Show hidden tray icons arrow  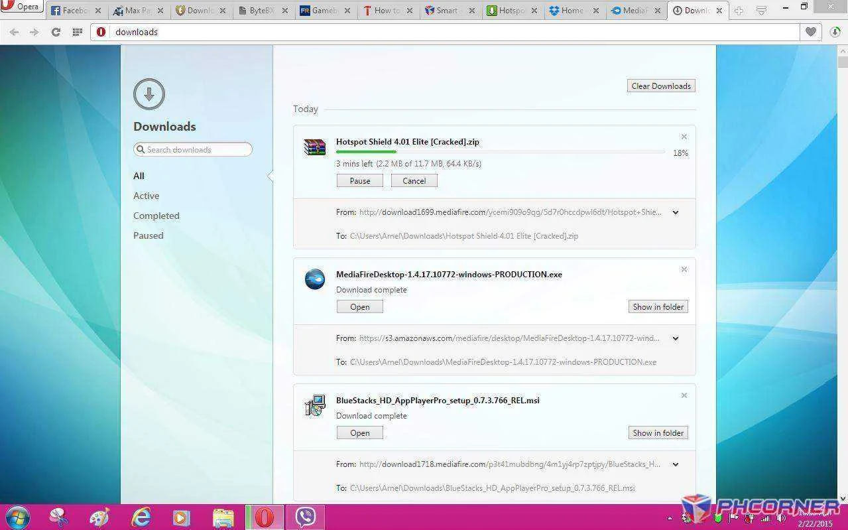point(669,519)
